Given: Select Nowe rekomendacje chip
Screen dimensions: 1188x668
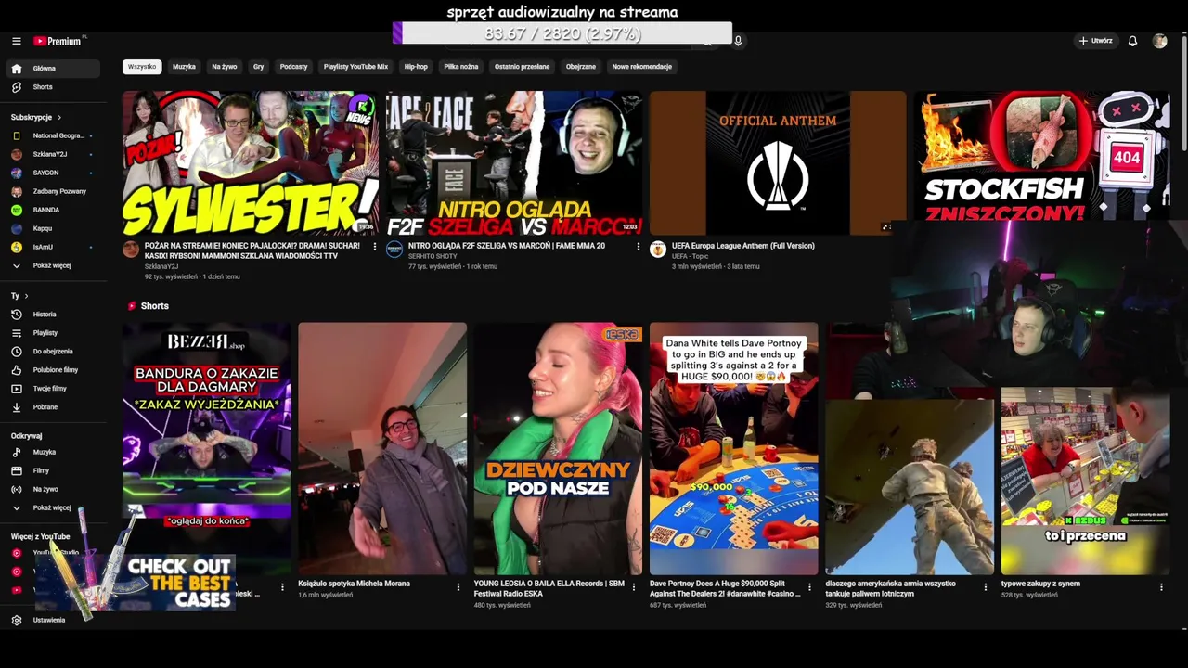Looking at the screenshot, I should [x=642, y=67].
